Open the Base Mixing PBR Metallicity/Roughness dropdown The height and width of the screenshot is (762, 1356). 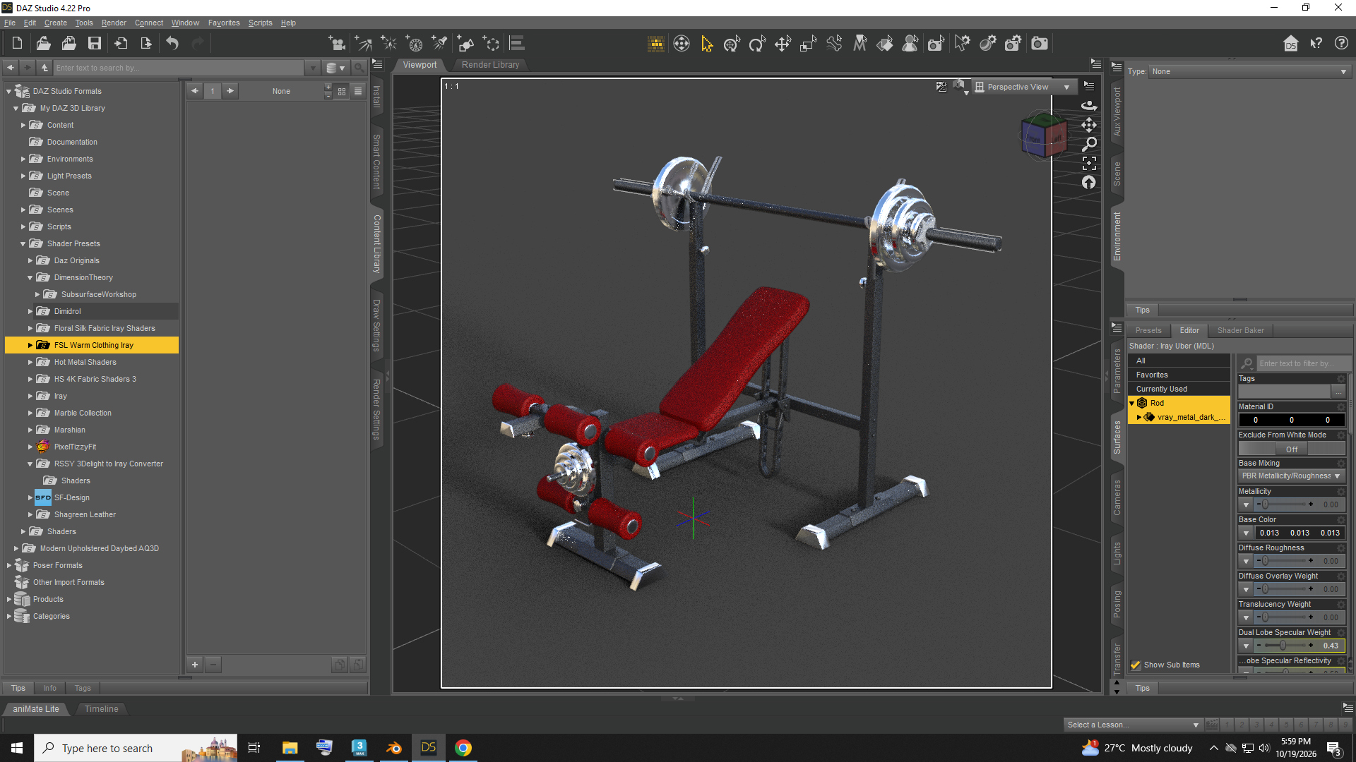[1292, 476]
